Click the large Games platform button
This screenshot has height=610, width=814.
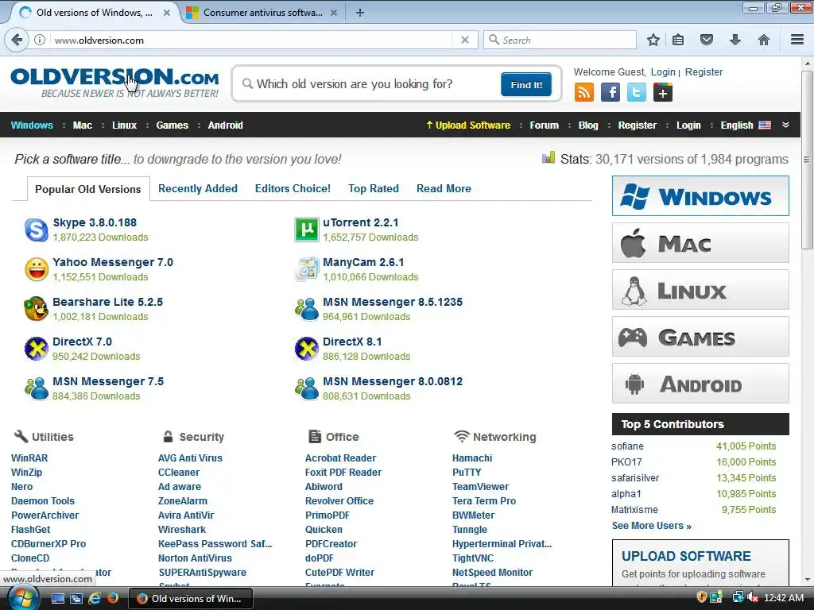pos(700,337)
